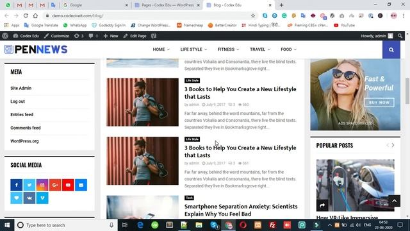Open WordPress.org link
The height and width of the screenshot is (231, 410).
coord(24,141)
